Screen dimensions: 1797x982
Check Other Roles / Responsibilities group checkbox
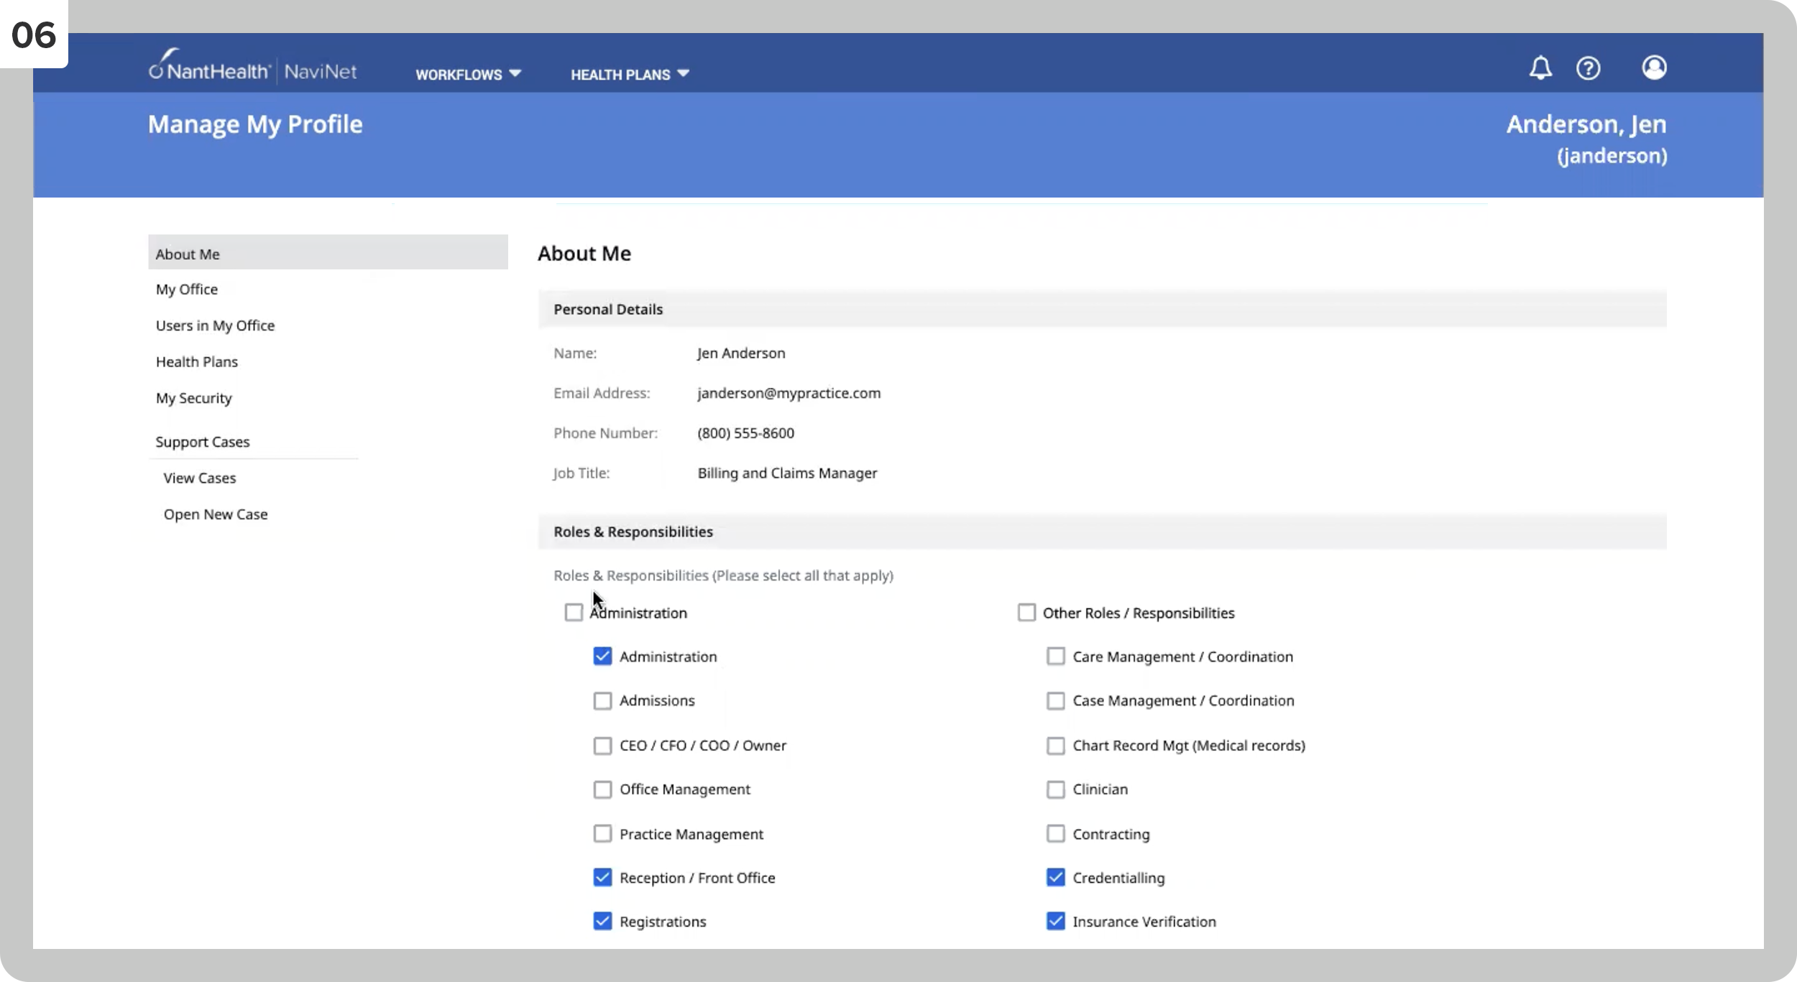pos(1026,612)
